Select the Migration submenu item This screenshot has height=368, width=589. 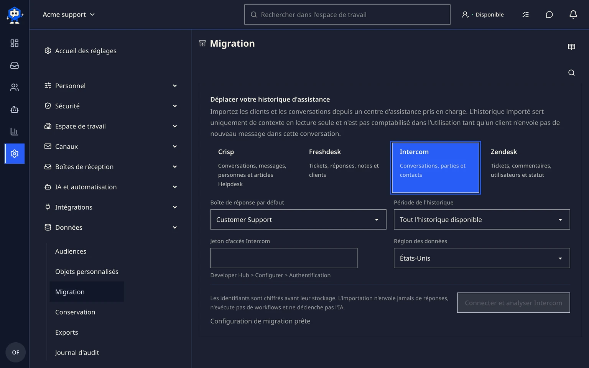click(x=87, y=292)
